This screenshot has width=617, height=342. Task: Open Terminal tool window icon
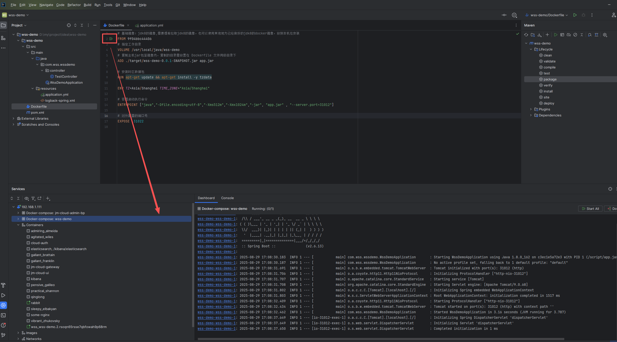3,315
